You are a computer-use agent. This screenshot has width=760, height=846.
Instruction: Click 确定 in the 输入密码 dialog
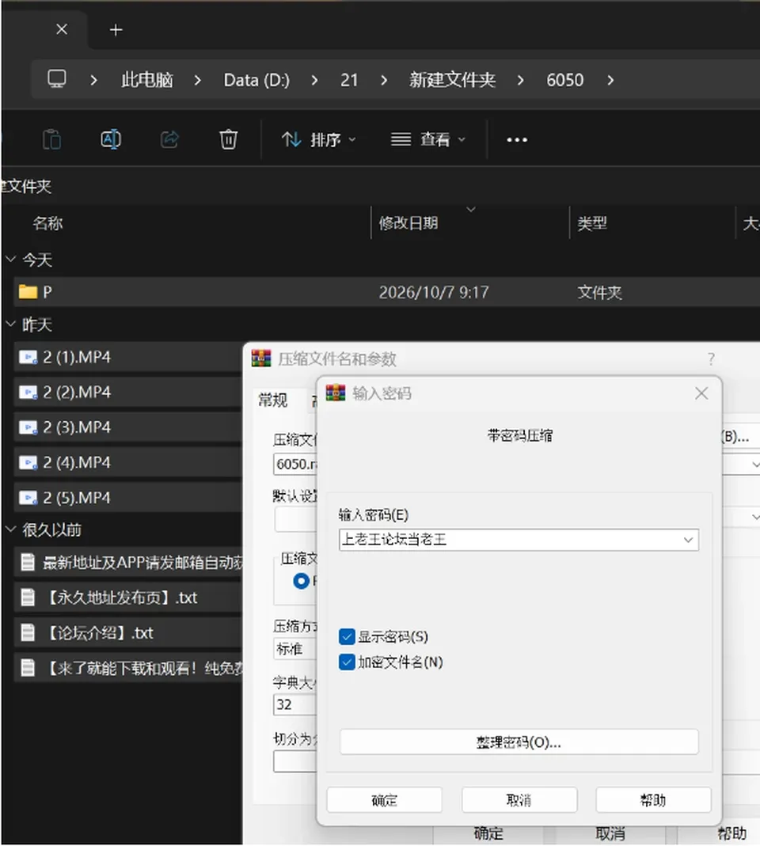click(x=384, y=799)
